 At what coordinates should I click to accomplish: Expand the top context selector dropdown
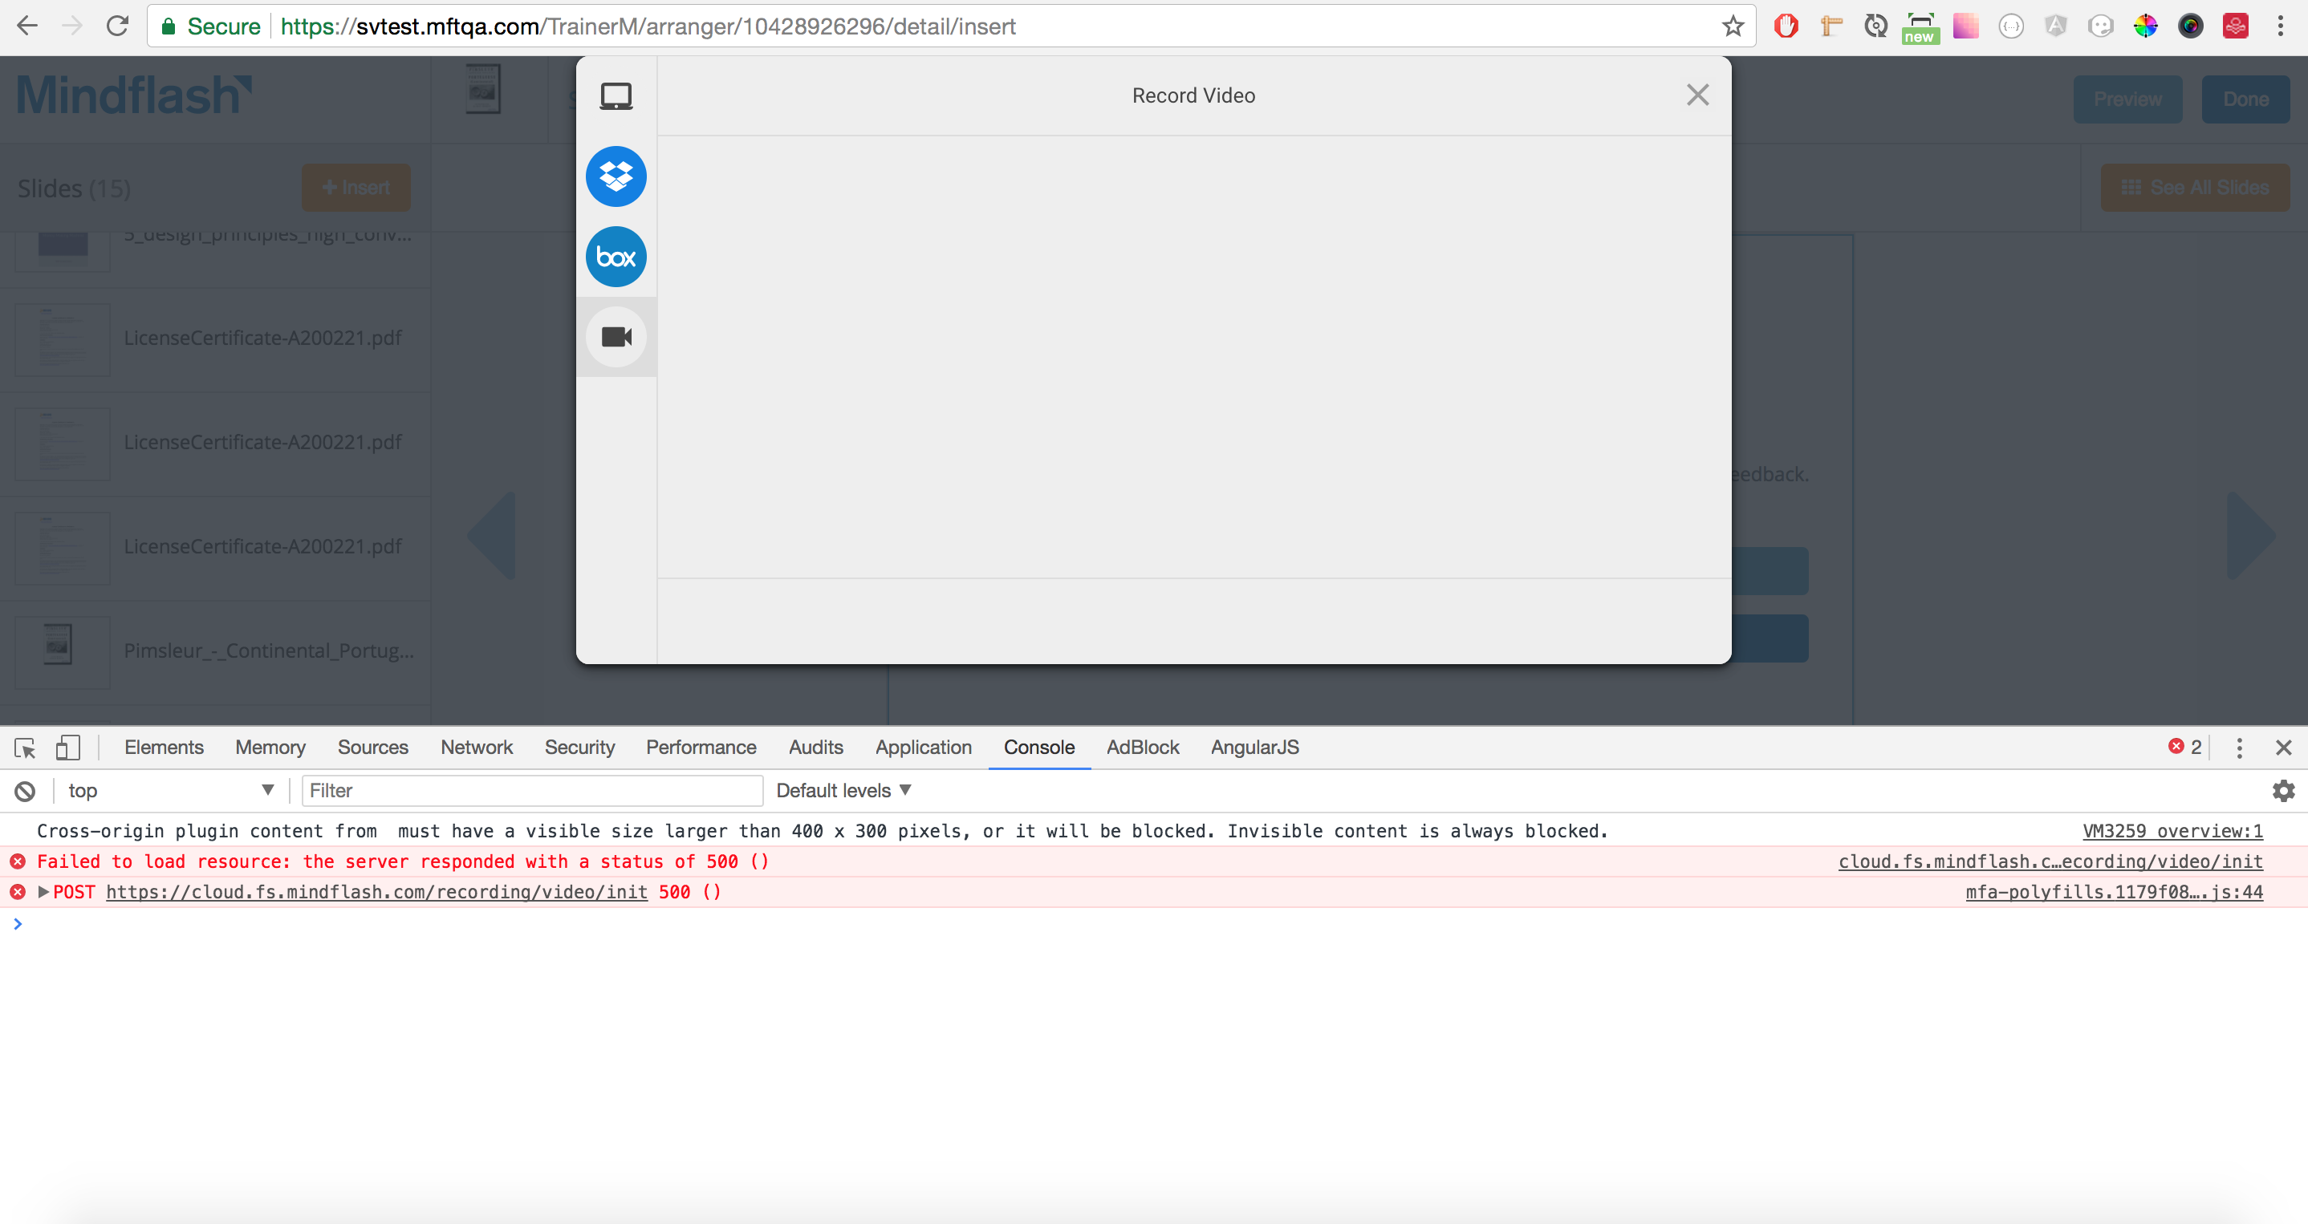(170, 791)
